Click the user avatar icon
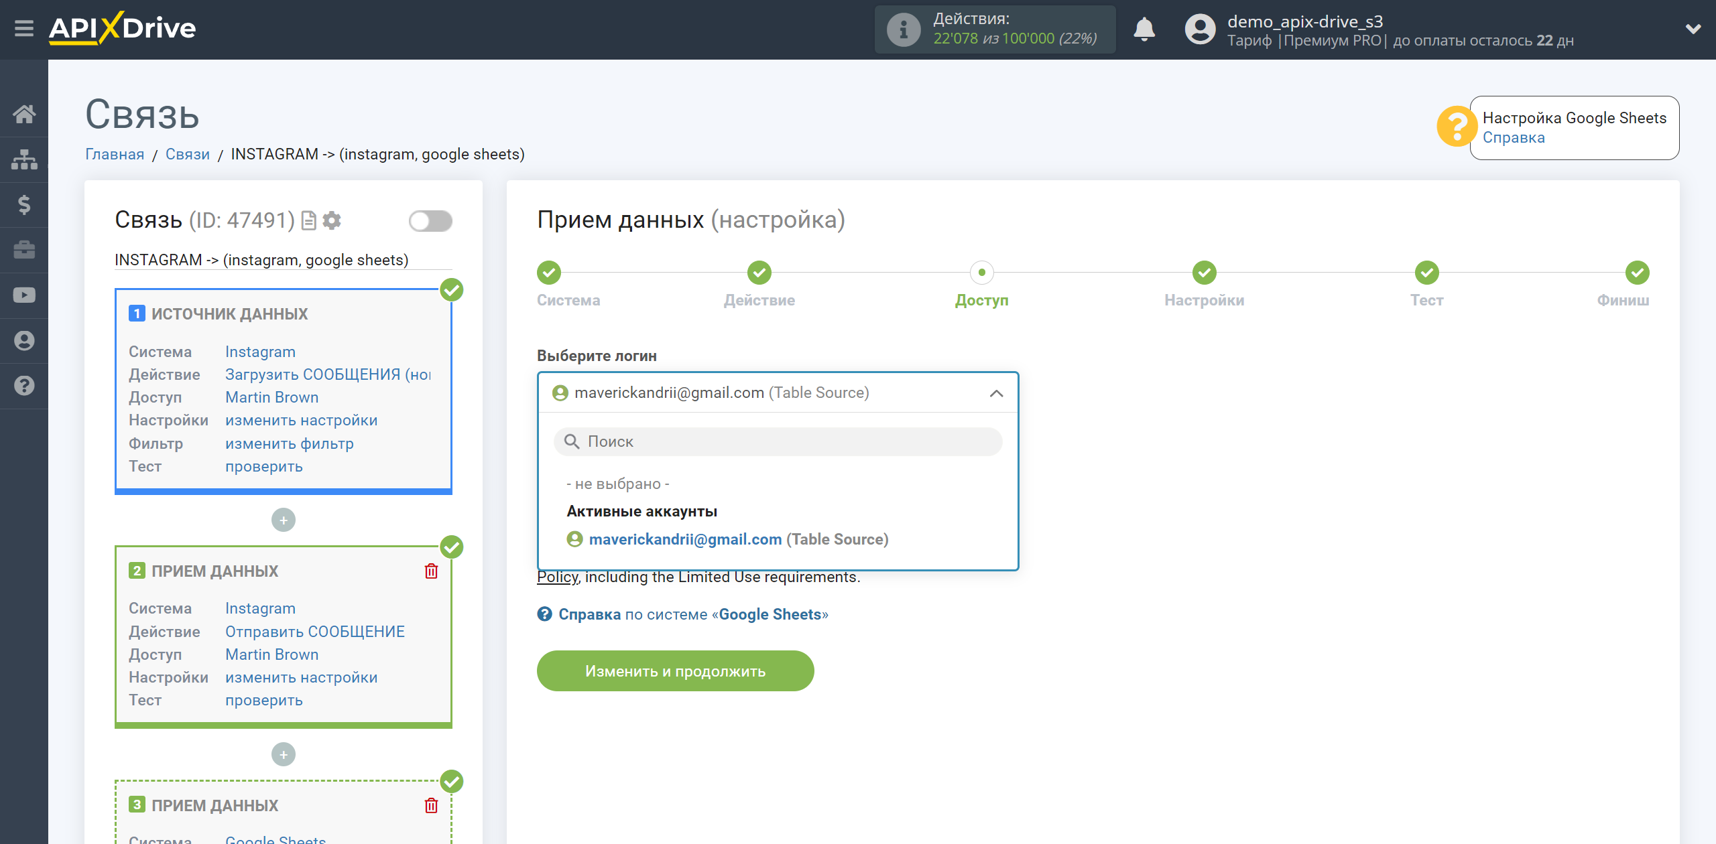Viewport: 1716px width, 844px height. point(1200,29)
